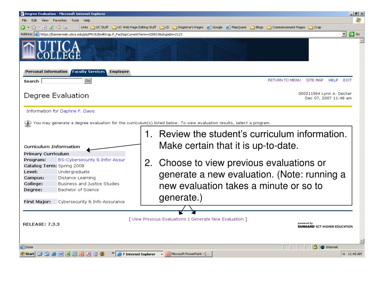The image size is (384, 288).
Task: Click the browser Forward button
Action: 34,27
